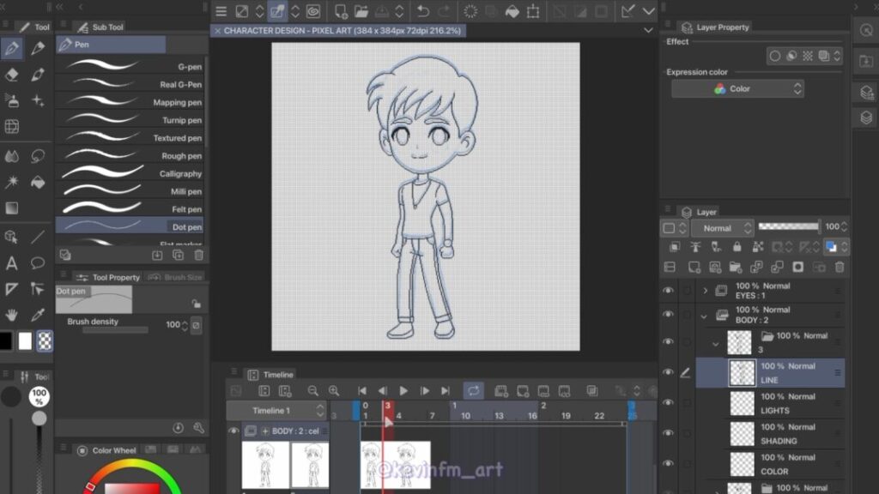Click the Zoom in timeline icon
This screenshot has width=879, height=494.
[x=334, y=391]
